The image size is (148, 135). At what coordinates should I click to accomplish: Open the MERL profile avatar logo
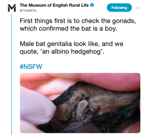(x=12, y=8)
